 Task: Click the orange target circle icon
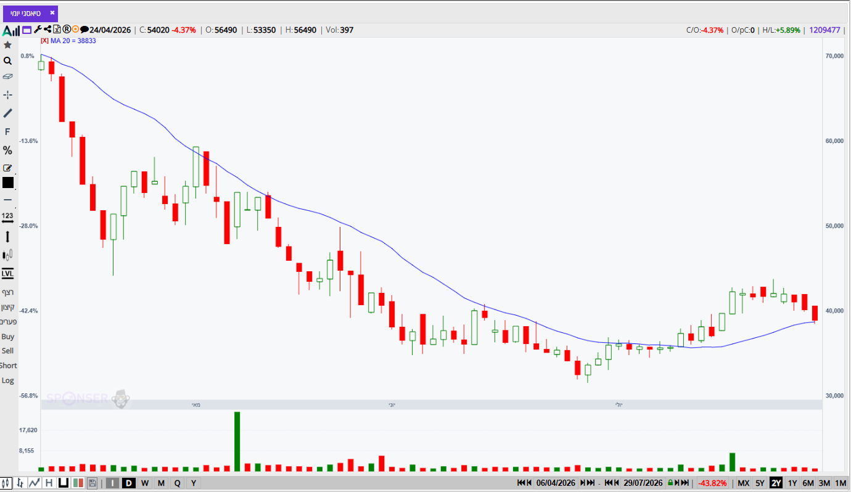tap(75, 29)
